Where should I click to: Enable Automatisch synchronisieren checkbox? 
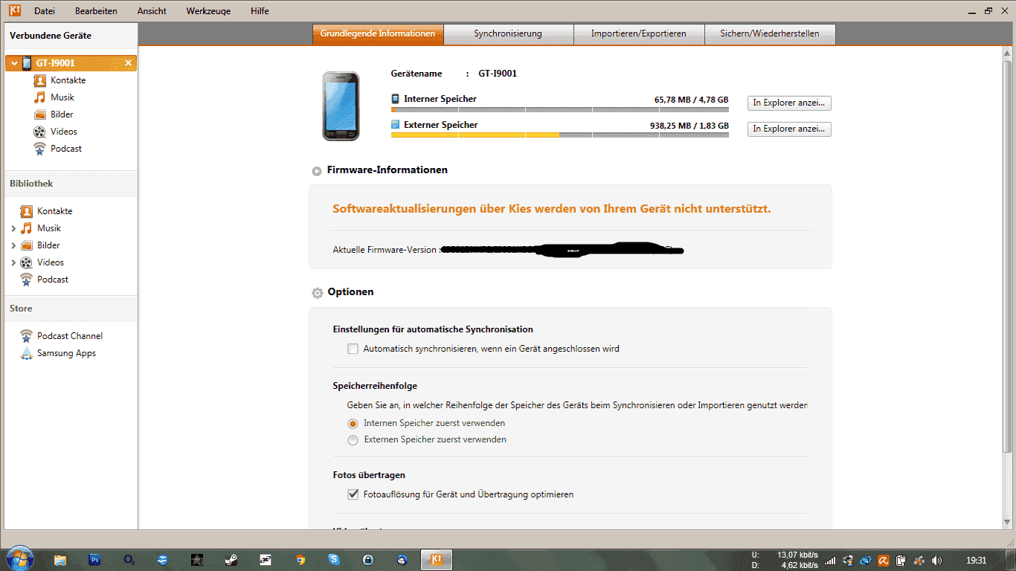pyautogui.click(x=353, y=349)
